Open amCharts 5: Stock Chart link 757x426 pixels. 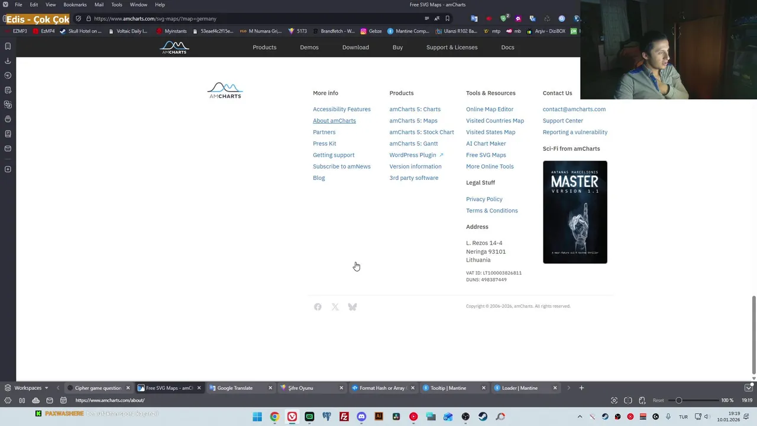click(x=422, y=133)
